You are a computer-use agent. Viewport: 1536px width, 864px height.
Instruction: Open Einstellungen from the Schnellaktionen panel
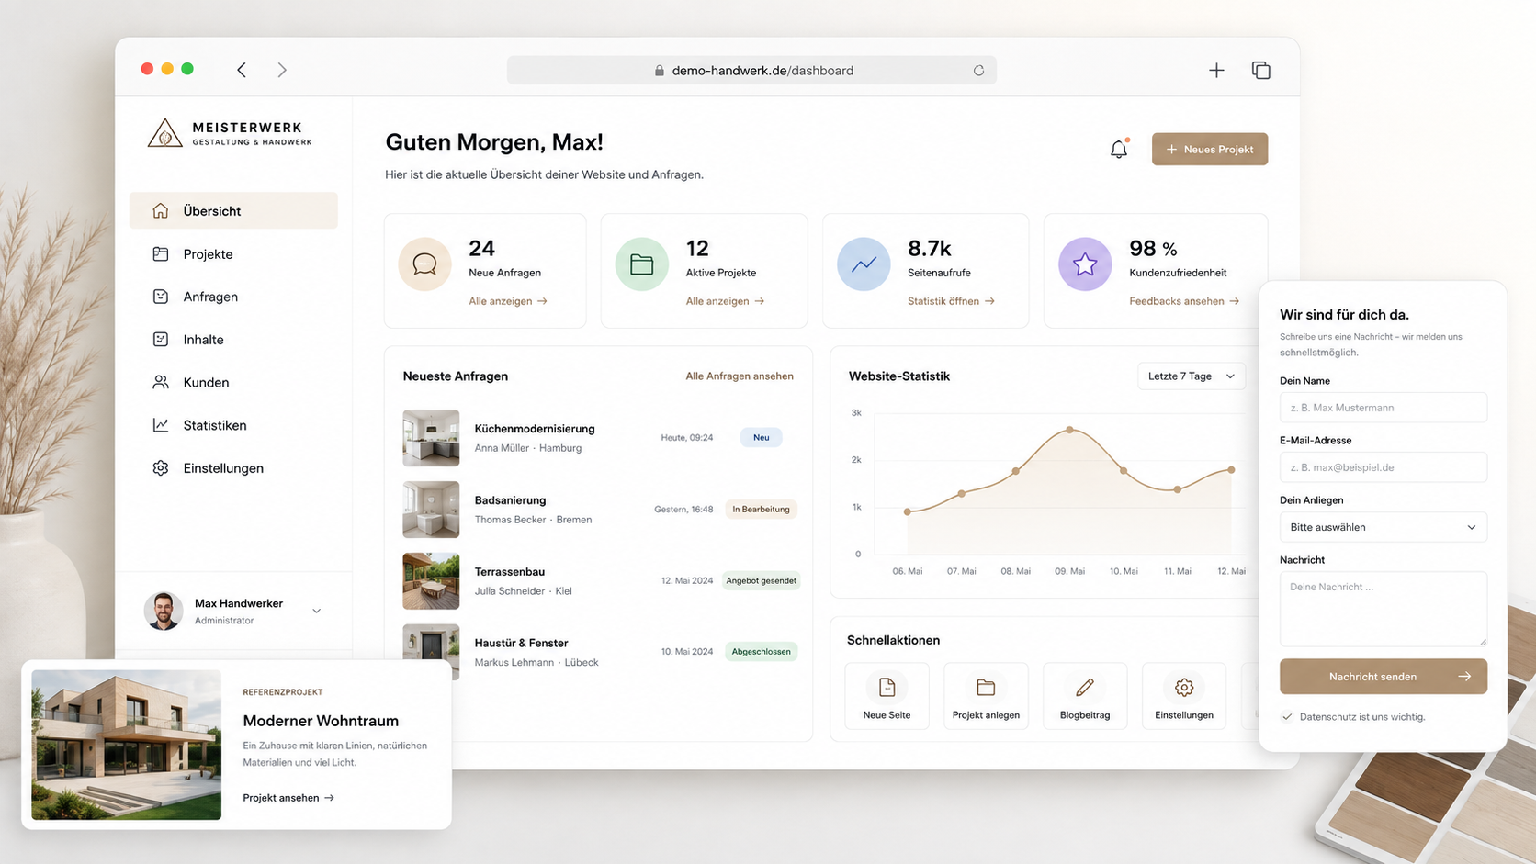pos(1184,696)
